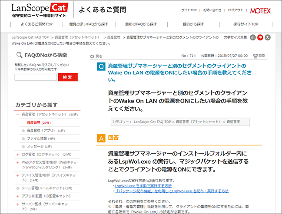Select ファイル情報 (4件) subcategory
Viewport: 282px width, 214px height.
click(x=41, y=138)
